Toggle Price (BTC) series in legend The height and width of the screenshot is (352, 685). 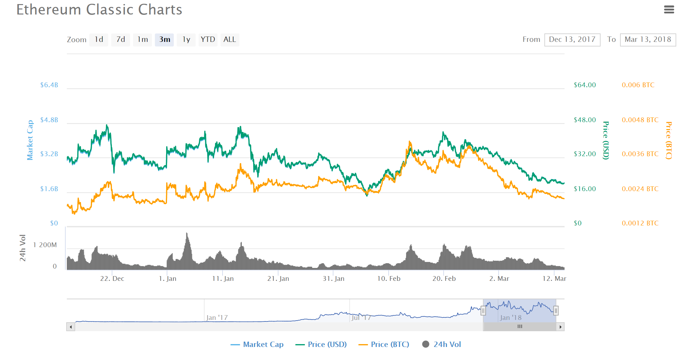(384, 344)
